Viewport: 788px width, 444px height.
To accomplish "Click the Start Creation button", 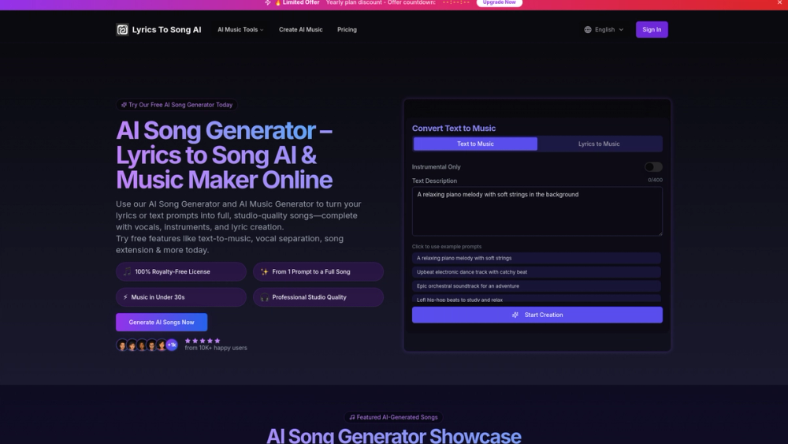I will coord(537,315).
